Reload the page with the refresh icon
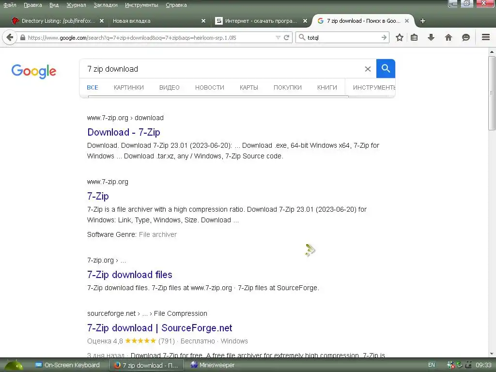The image size is (496, 372). pyautogui.click(x=287, y=37)
